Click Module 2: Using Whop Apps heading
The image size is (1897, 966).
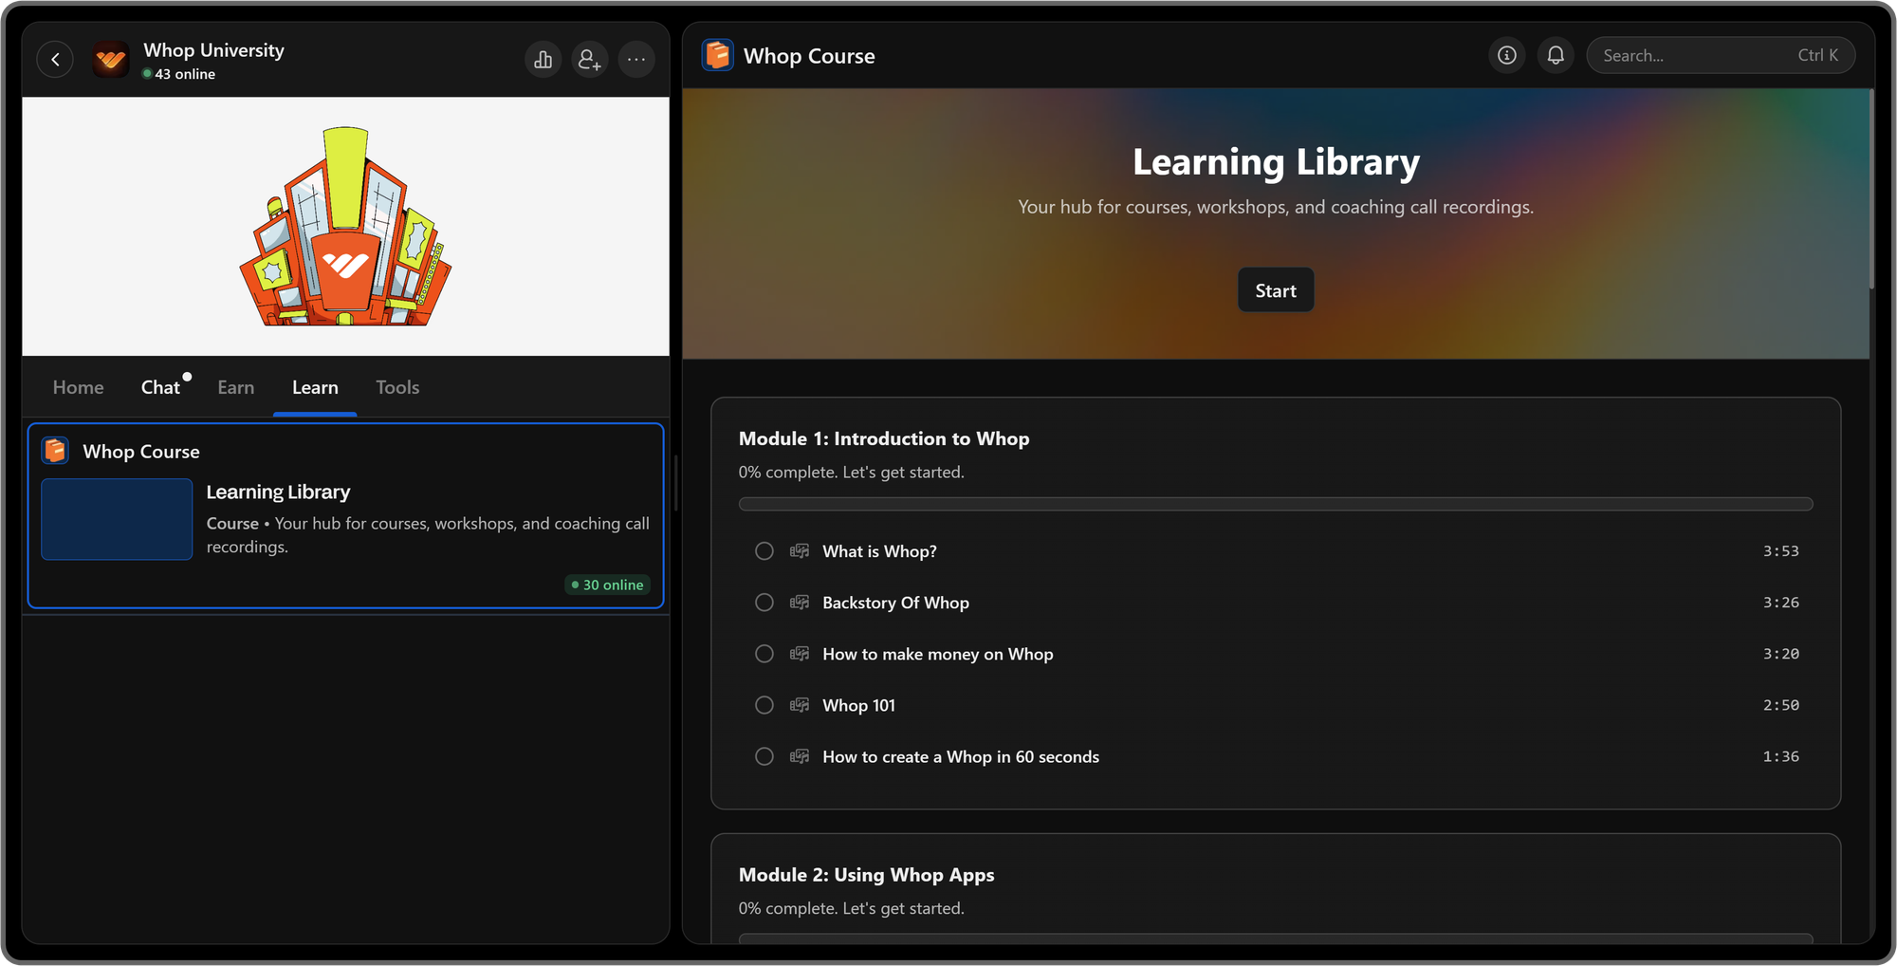[867, 875]
